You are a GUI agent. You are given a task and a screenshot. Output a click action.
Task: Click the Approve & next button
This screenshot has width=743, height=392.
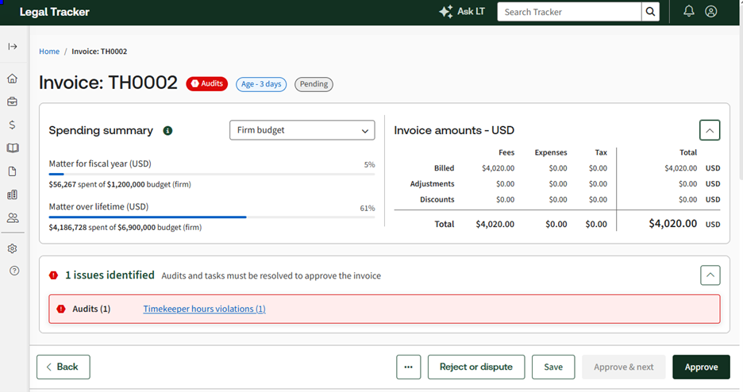pos(624,367)
